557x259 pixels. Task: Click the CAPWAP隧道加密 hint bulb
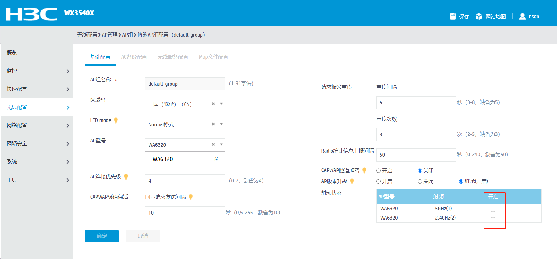coord(364,171)
